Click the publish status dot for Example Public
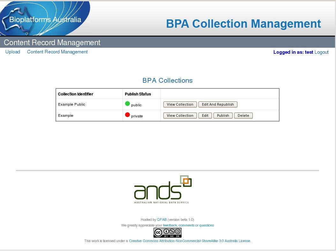The width and height of the screenshot is (336, 251). point(127,103)
